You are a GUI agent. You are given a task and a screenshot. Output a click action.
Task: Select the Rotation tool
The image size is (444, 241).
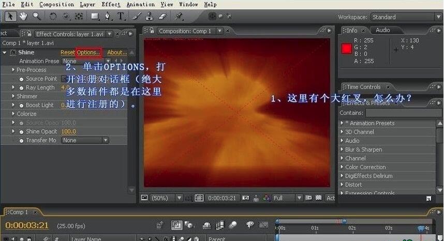tap(53, 16)
